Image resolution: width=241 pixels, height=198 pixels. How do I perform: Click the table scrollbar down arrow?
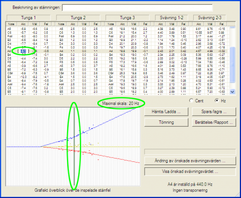(232, 92)
